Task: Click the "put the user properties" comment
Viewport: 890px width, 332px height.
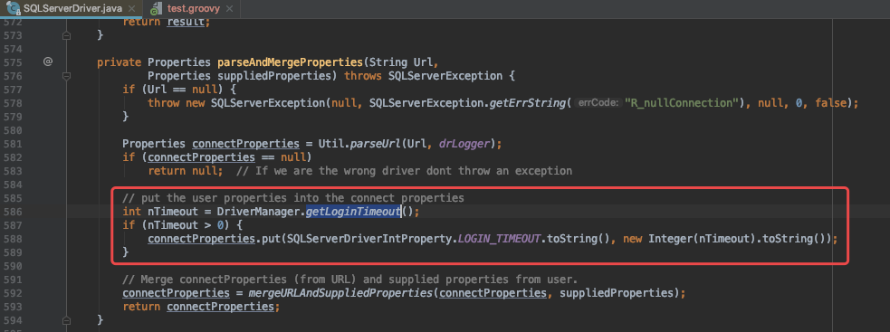Action: coord(293,198)
